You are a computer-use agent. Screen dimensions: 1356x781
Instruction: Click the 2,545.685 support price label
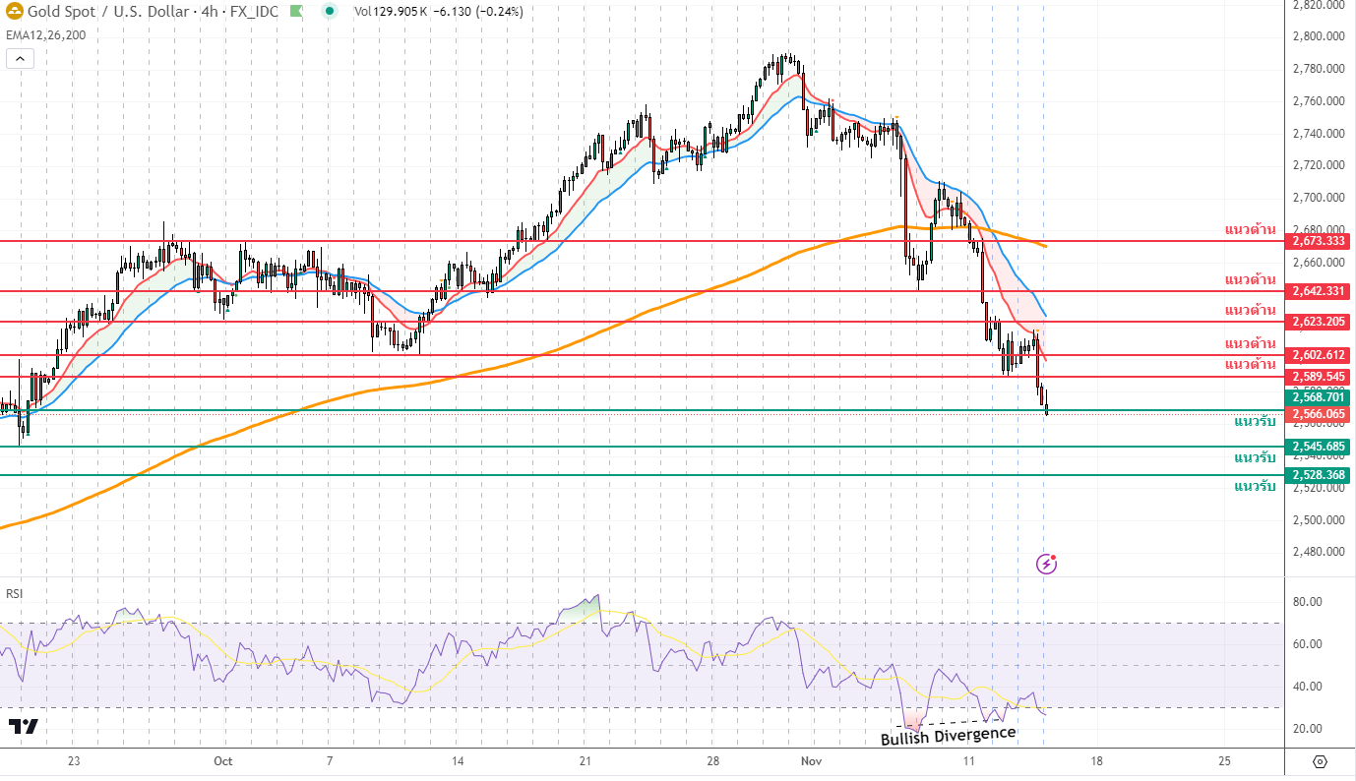1320,447
